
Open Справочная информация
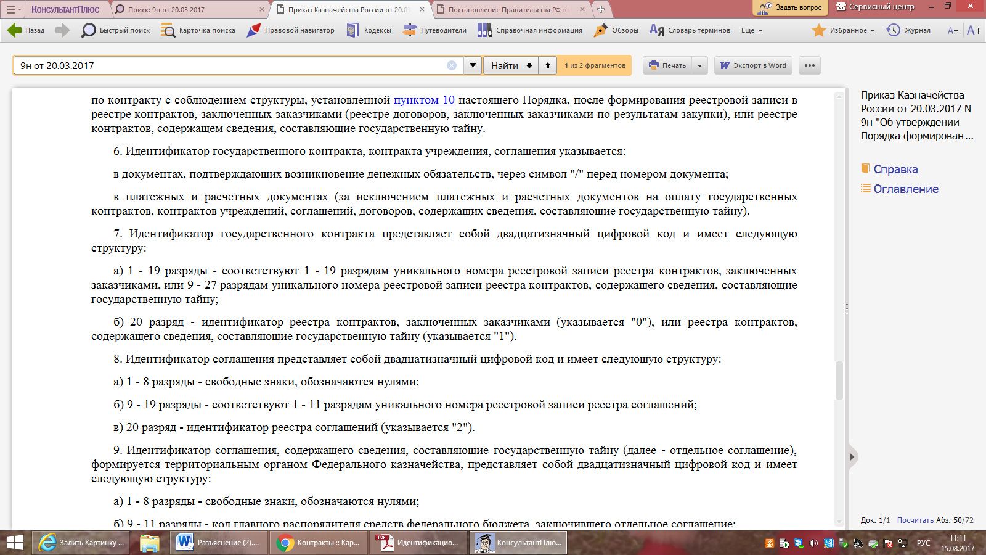coord(530,30)
